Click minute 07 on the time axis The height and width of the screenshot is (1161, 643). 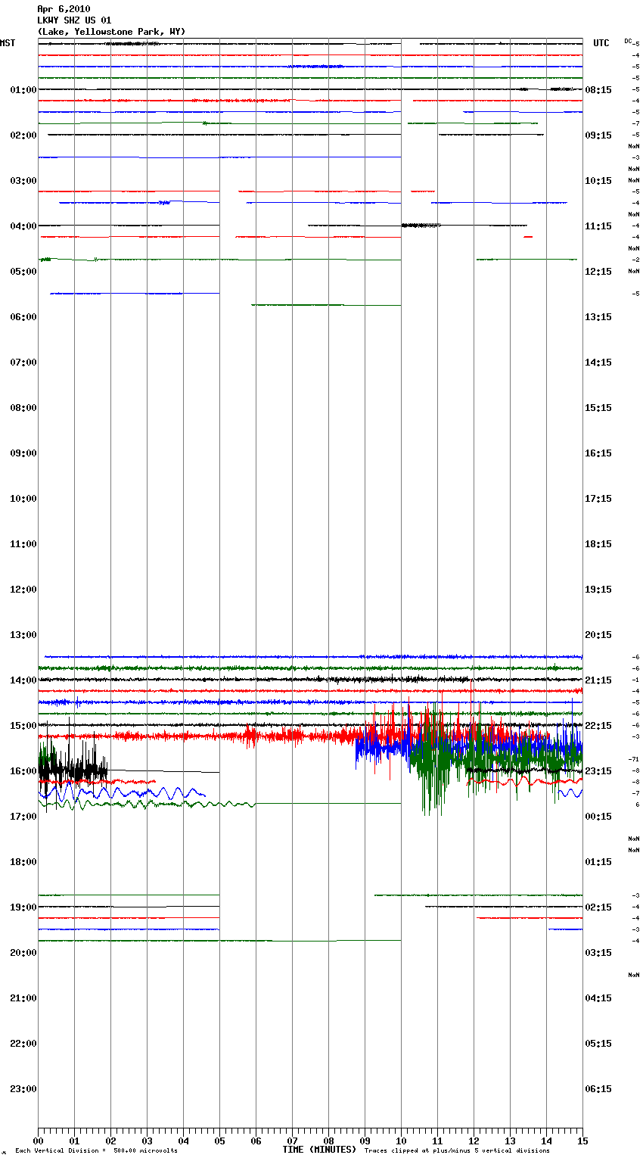[293, 1141]
